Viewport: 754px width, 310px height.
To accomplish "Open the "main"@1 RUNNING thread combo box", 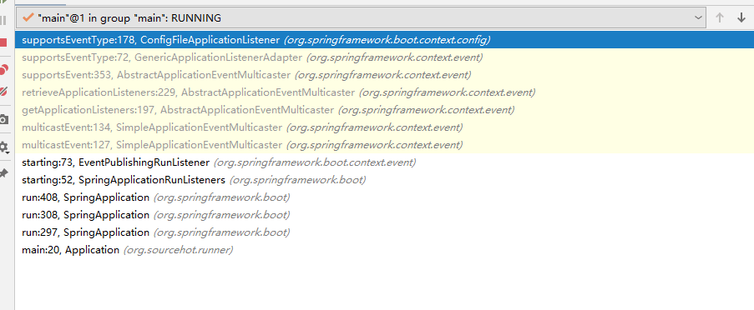I will pyautogui.click(x=361, y=18).
